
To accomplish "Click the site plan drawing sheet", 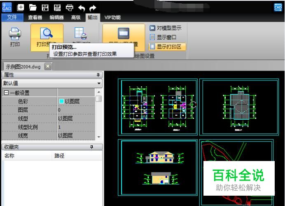I will (237, 173).
